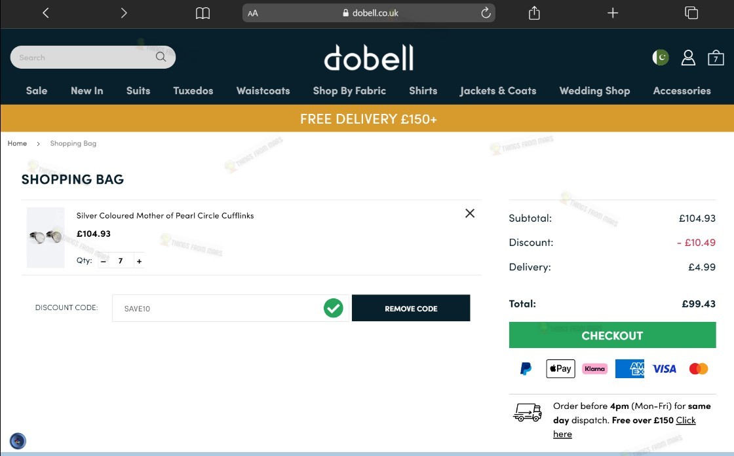Screen dimensions: 734x456
Task: Increase quantity with the plus button
Action: [139, 260]
